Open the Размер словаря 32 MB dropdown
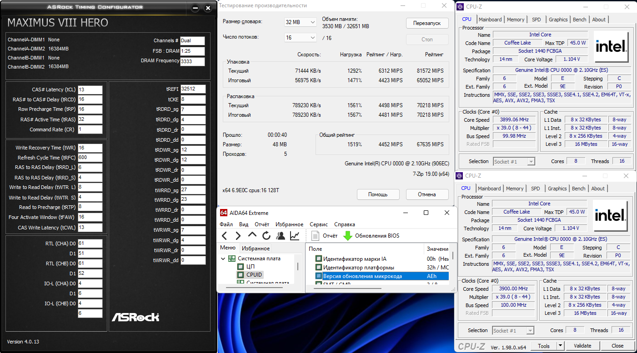Viewport: 637px width, 353px height. click(x=300, y=22)
